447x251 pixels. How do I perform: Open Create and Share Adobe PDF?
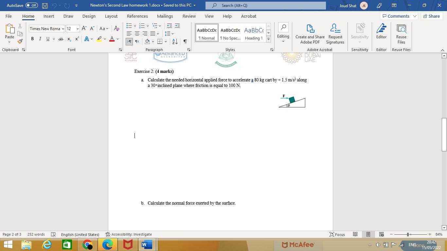[x=310, y=34]
